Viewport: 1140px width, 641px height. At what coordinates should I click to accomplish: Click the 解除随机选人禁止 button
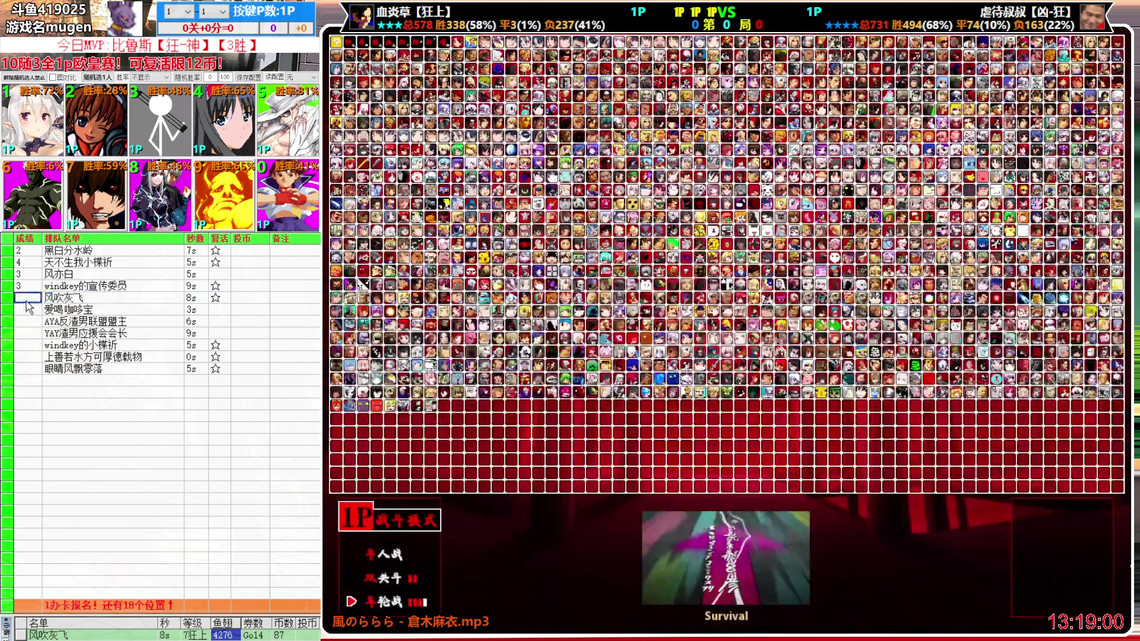(x=24, y=77)
